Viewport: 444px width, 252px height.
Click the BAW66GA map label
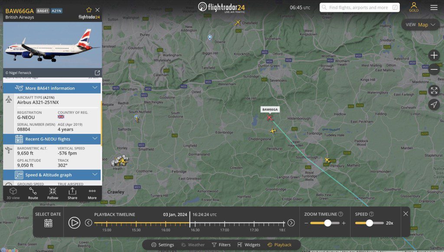click(x=270, y=110)
